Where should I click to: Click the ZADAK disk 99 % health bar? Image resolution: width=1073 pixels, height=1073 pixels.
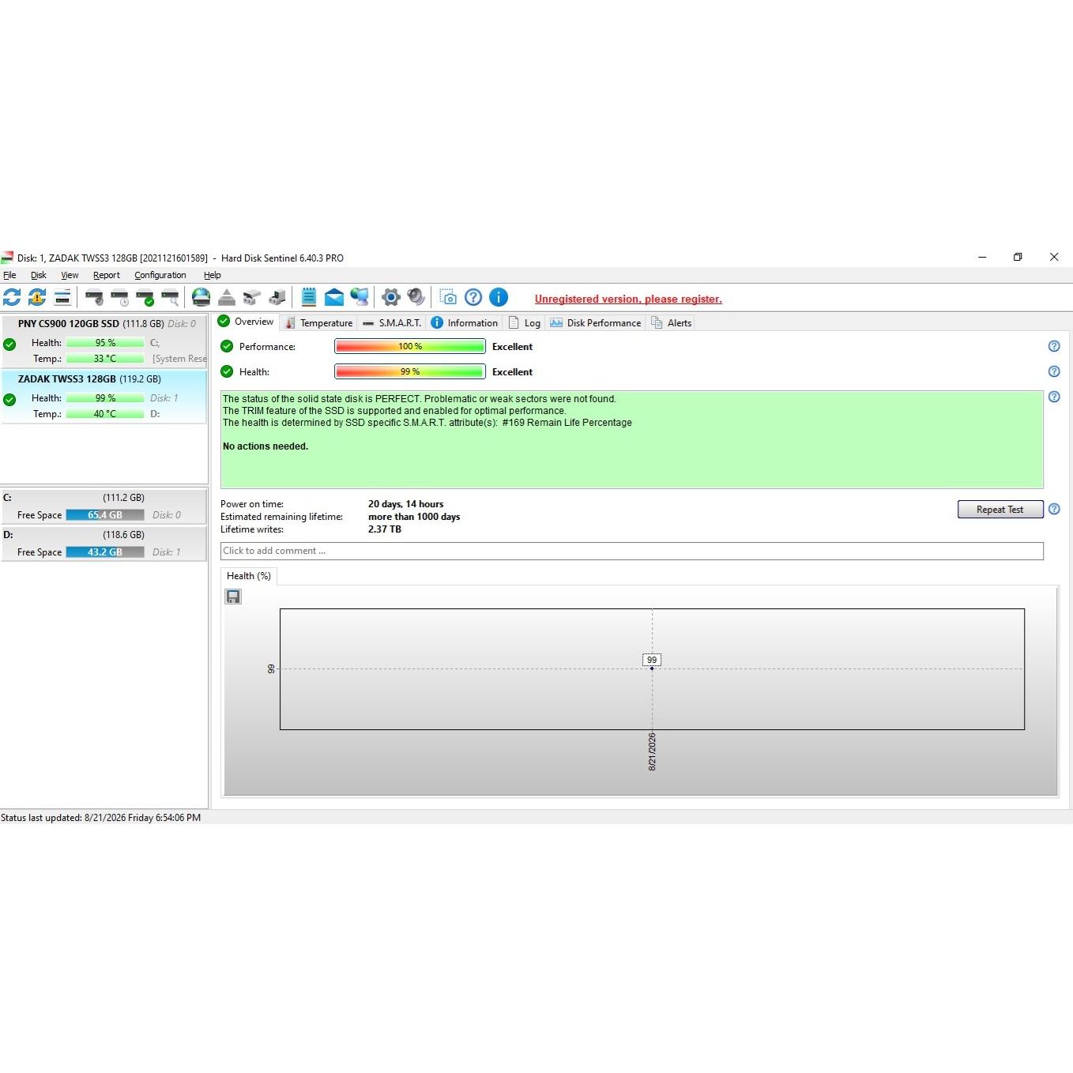pos(105,398)
